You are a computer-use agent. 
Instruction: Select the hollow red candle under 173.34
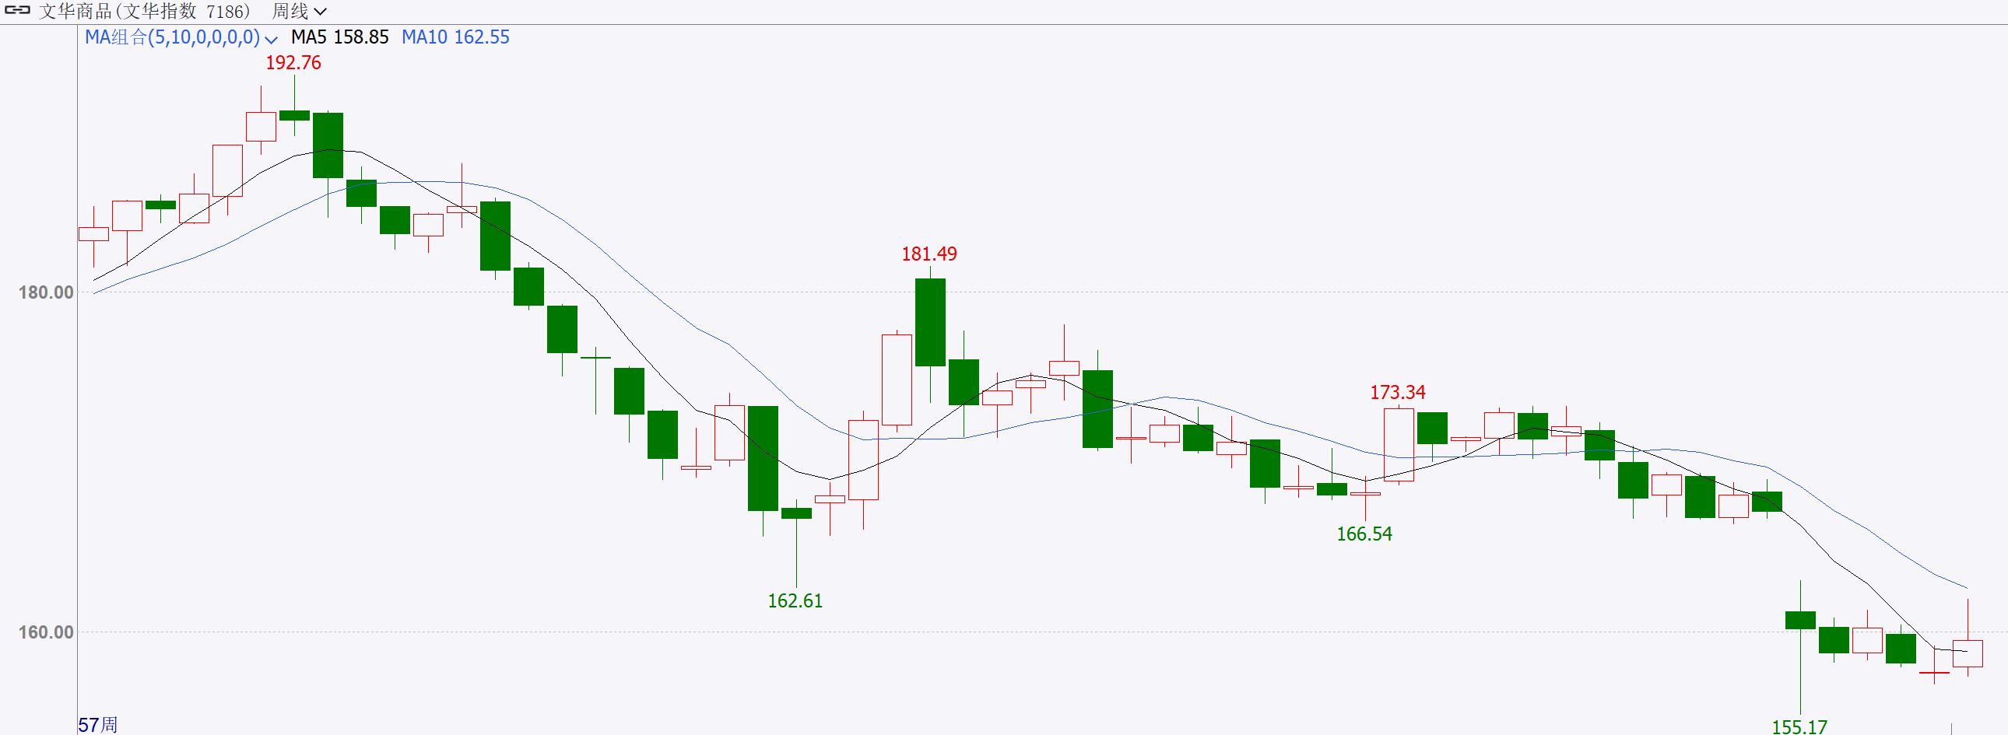pos(1399,445)
